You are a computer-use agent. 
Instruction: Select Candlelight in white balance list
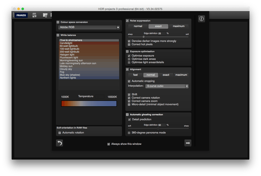(89, 43)
